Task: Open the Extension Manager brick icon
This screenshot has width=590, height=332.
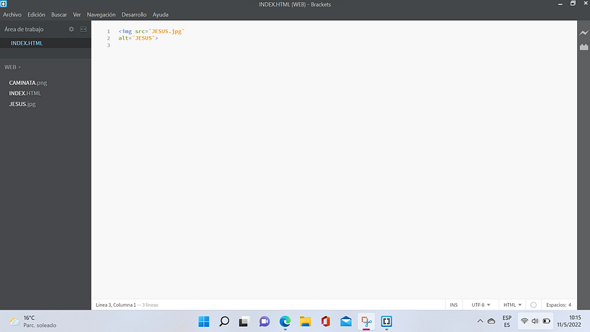Action: tap(584, 47)
